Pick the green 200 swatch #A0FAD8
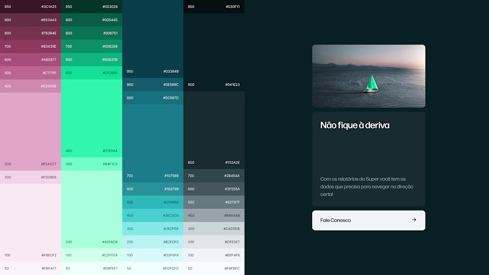 tap(92, 210)
